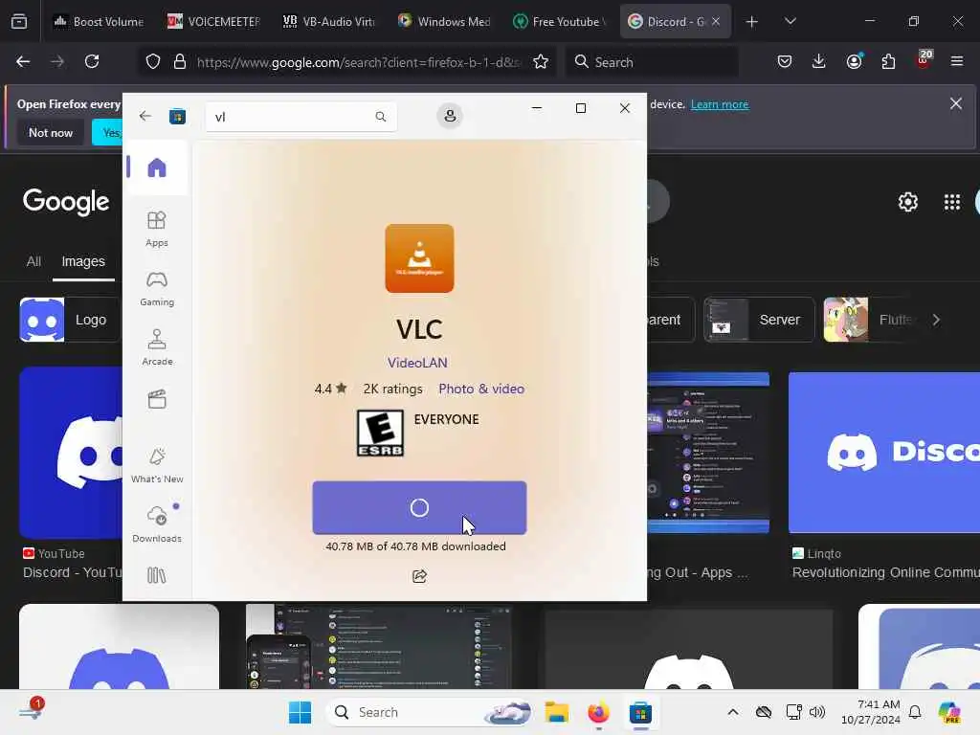
Task: Open a new Firefox tab
Action: click(752, 22)
